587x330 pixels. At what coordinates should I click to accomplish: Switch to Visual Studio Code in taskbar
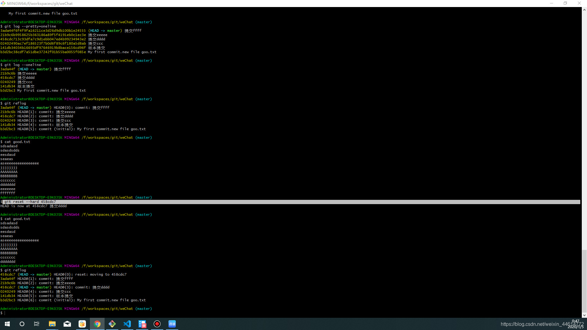(x=127, y=324)
